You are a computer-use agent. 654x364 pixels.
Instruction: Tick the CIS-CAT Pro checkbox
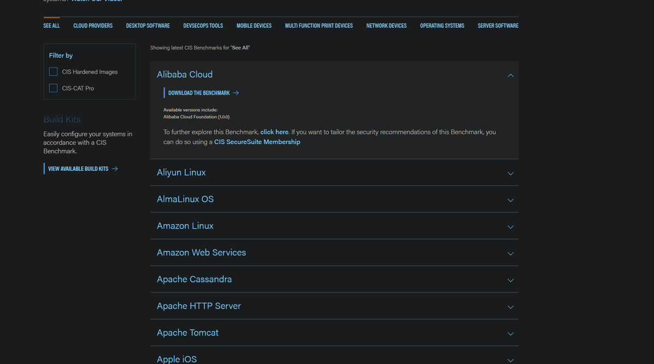tap(54, 88)
